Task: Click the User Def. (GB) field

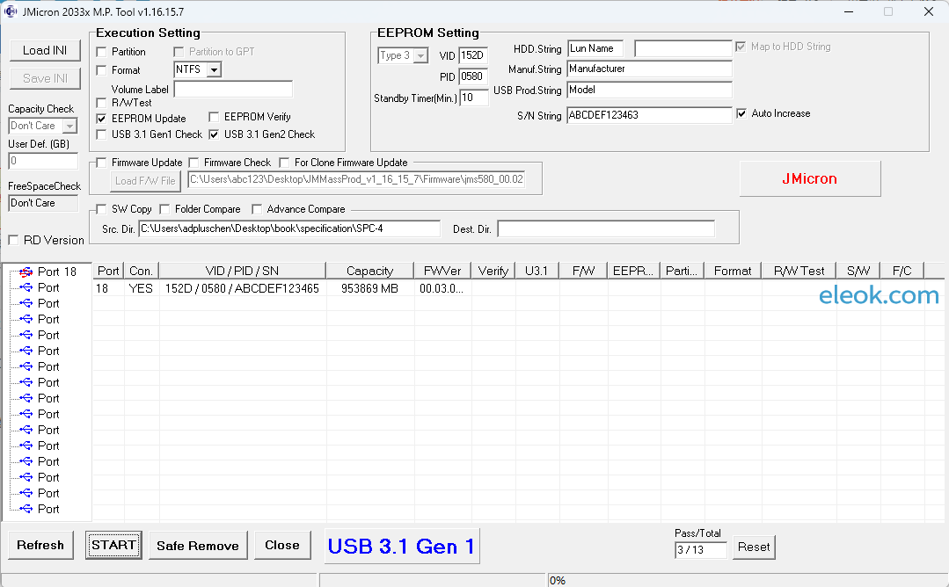Action: click(x=43, y=161)
